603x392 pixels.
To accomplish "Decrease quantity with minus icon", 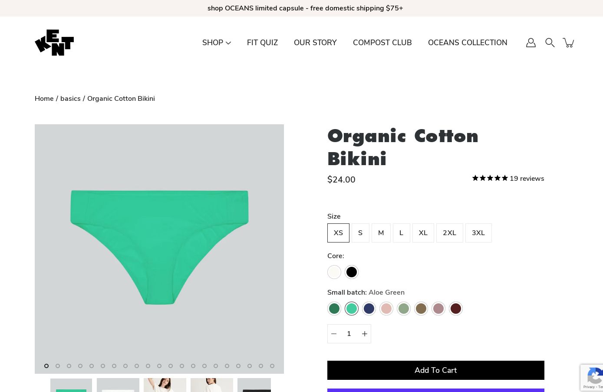I will pos(334,334).
